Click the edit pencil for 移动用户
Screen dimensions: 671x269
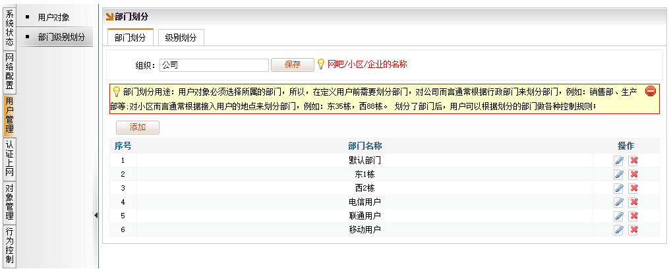click(x=618, y=229)
